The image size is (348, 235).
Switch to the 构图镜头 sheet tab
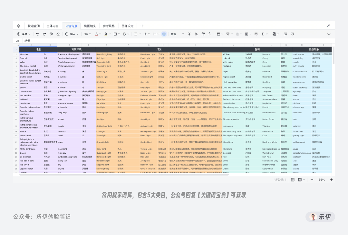(x=90, y=26)
